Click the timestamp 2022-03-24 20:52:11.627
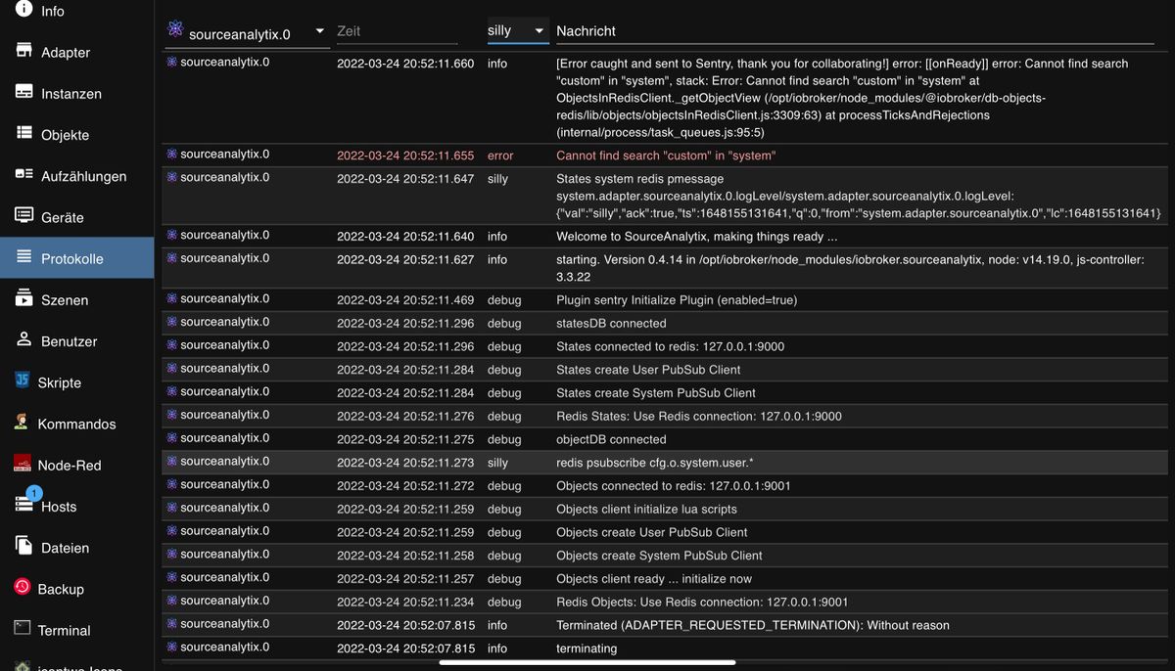The width and height of the screenshot is (1175, 671). [405, 260]
